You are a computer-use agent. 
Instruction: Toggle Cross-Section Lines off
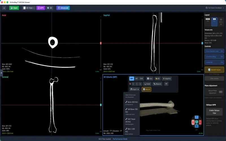214,51
